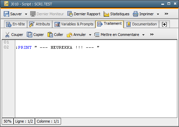Click the 50% zoom status field
The height and width of the screenshot is (127, 179).
7,121
